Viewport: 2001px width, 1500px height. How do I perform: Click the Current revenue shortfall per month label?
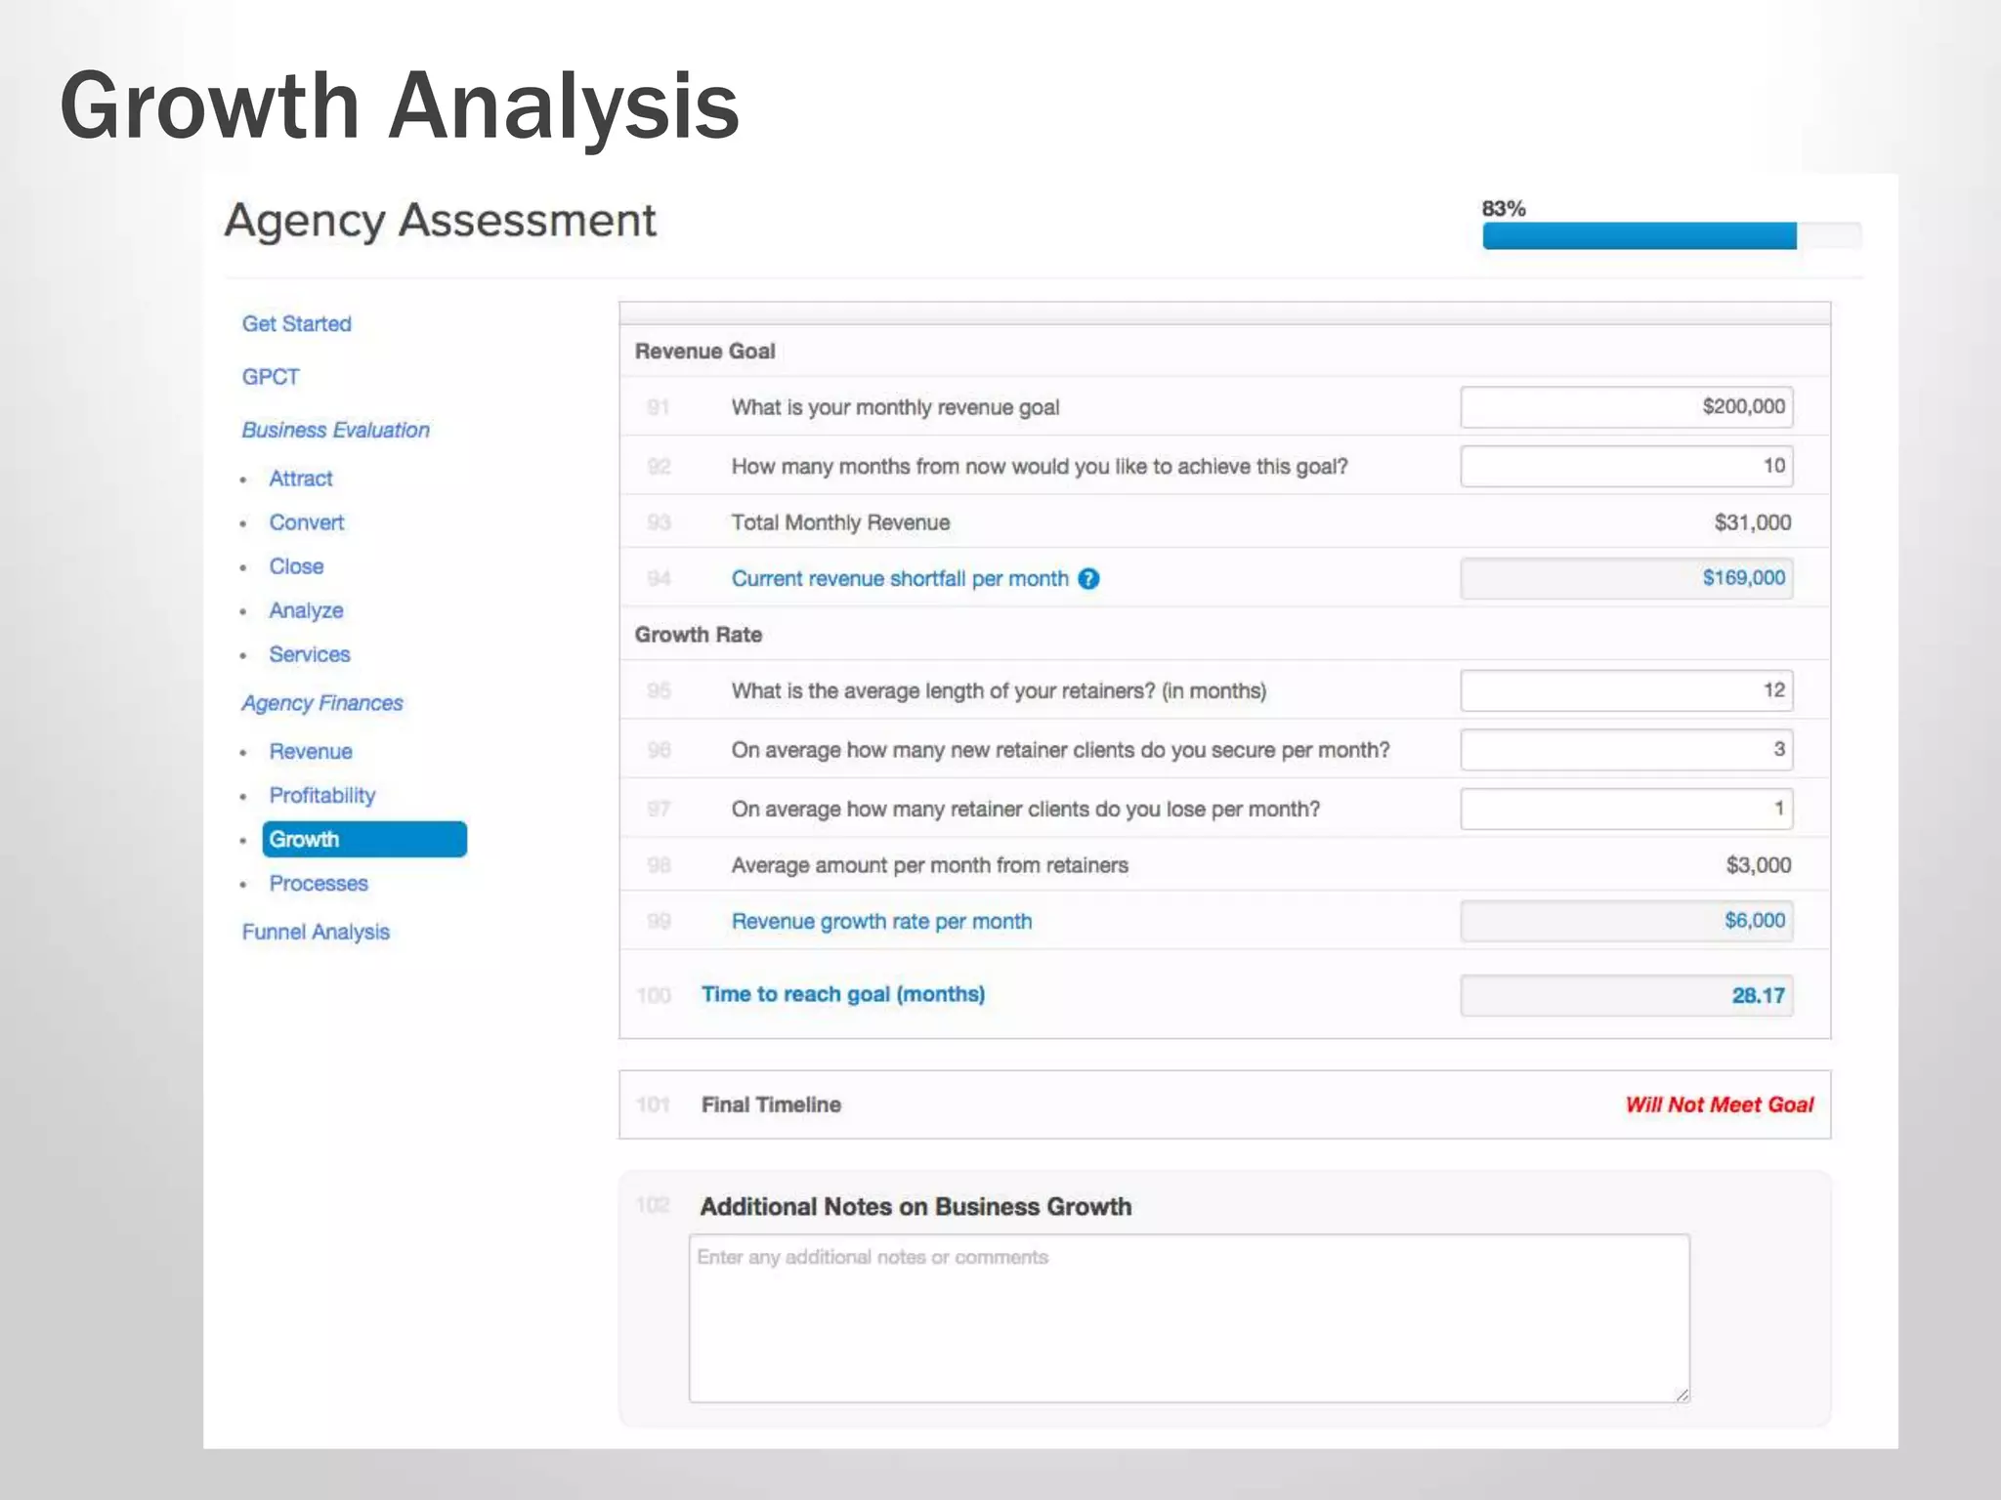900,579
